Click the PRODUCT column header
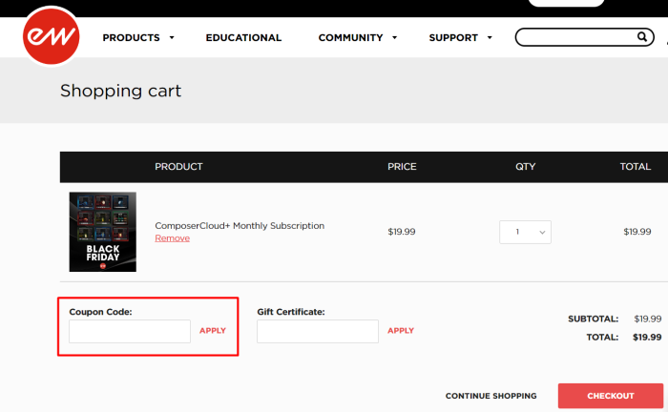This screenshot has height=412, width=668. (x=178, y=167)
